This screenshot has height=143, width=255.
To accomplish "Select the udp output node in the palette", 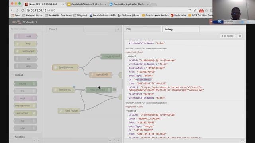I will tap(25, 128).
